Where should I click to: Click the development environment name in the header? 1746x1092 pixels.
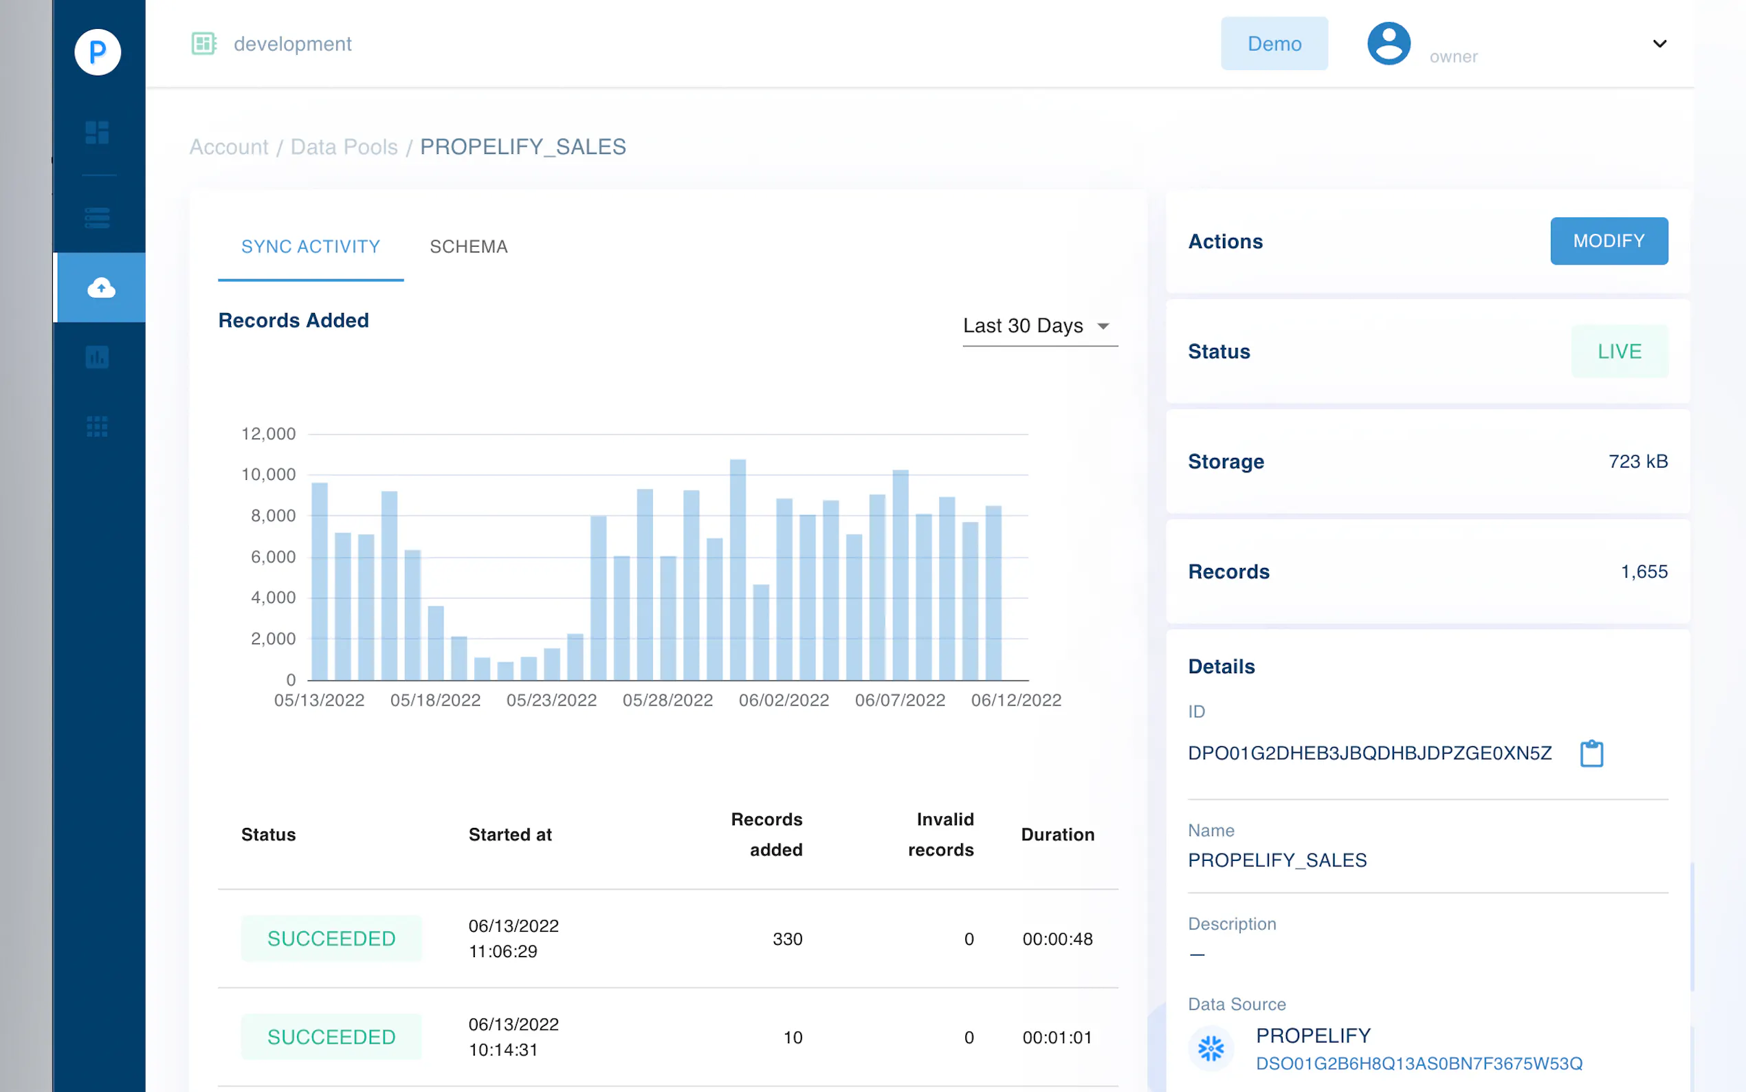[292, 44]
